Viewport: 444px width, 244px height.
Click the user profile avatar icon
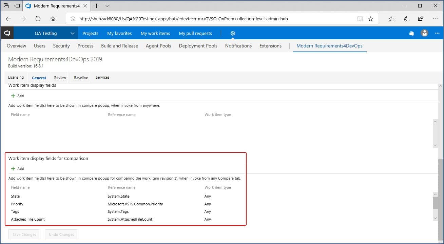pos(424,33)
